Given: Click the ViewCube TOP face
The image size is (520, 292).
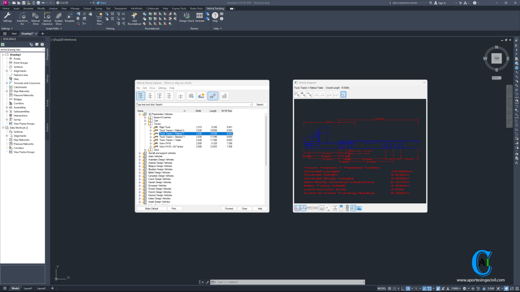Looking at the screenshot, I should pos(497,58).
